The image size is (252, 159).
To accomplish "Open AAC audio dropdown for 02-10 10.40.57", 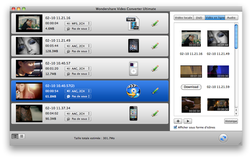I will [x=78, y=69].
